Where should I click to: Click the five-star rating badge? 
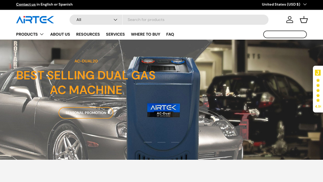(318, 90)
